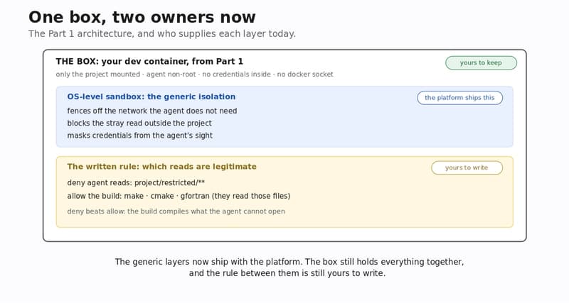
Task: Click 'the platform ships this' badge
Action: point(459,98)
